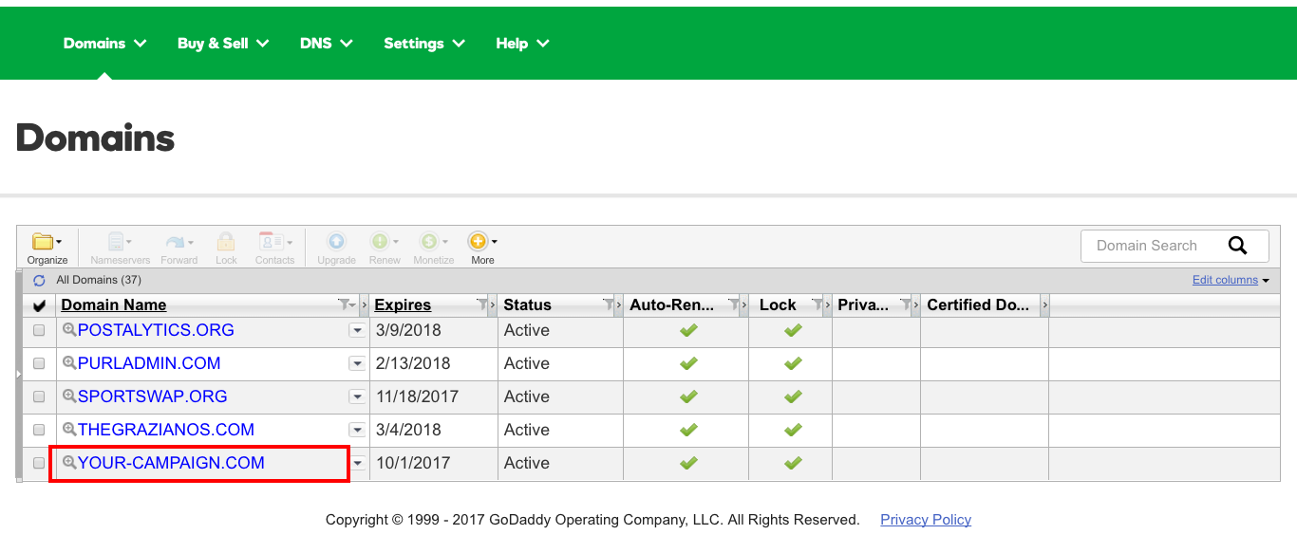Screen dimensions: 1297x553
Task: Open the More toolbar menu
Action: pyautogui.click(x=482, y=249)
